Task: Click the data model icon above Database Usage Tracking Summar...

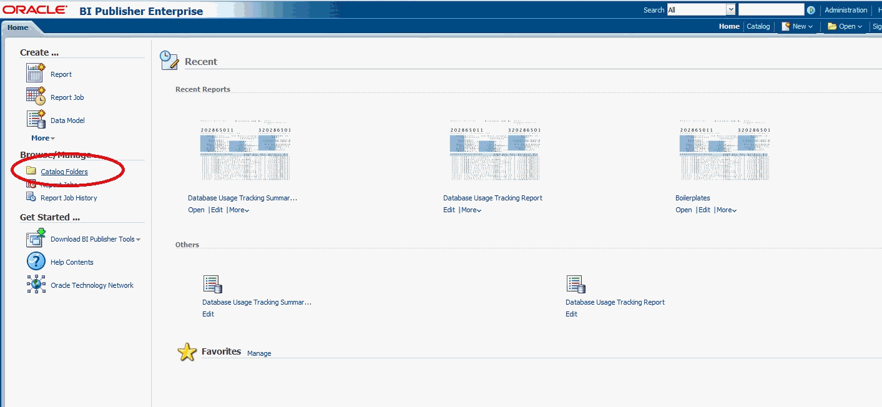Action: 213,284
